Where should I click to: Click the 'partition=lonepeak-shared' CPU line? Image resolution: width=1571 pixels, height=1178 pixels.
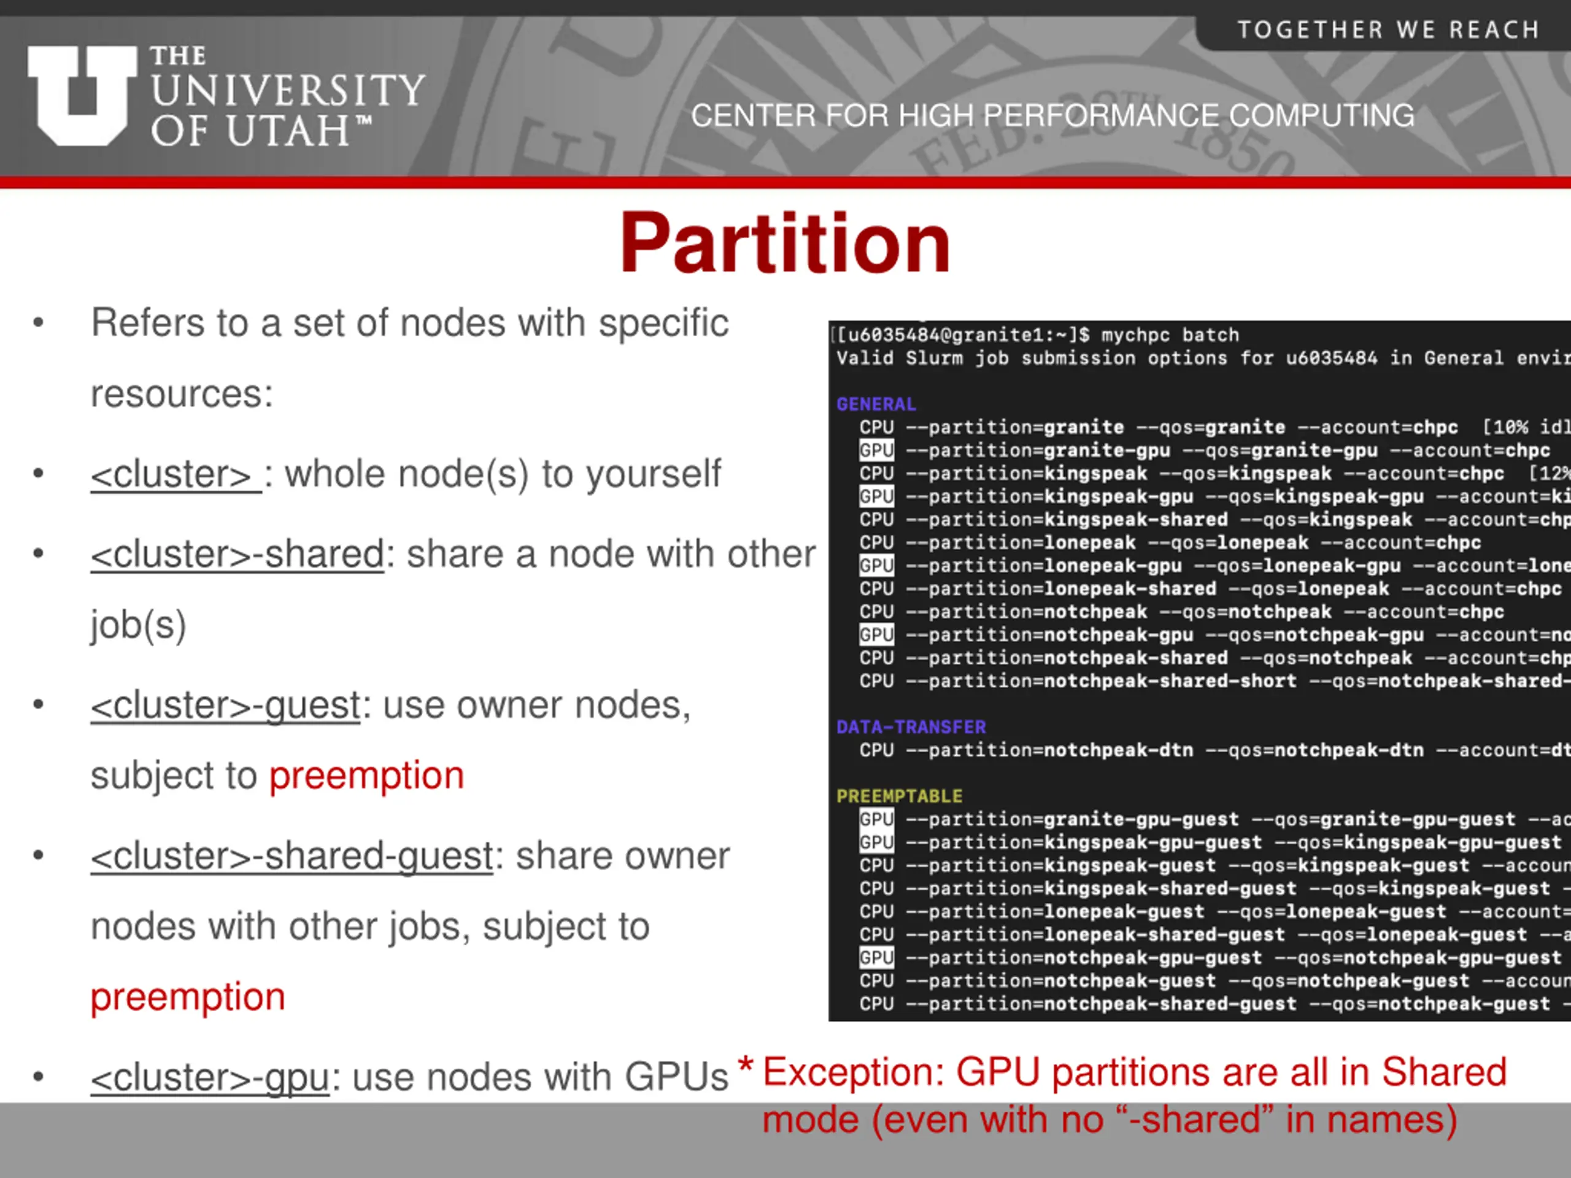point(1210,588)
